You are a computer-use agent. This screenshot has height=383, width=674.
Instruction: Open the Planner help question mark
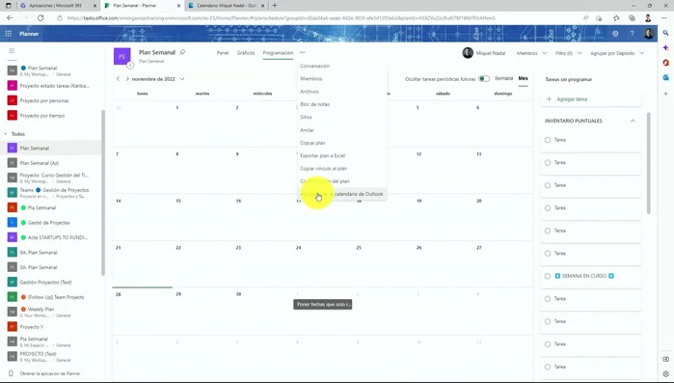pos(632,34)
